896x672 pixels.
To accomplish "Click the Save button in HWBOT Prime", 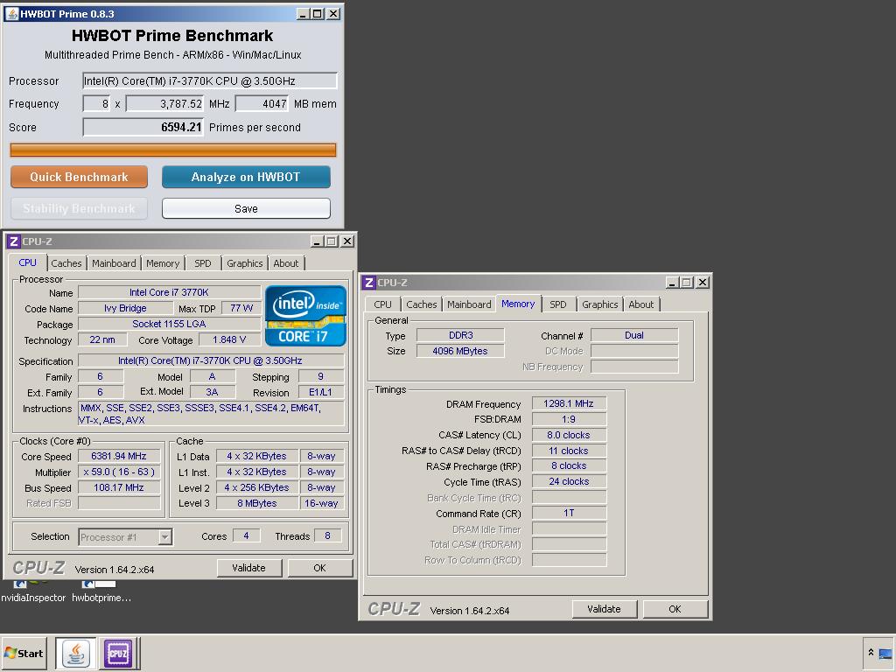I will (x=246, y=208).
